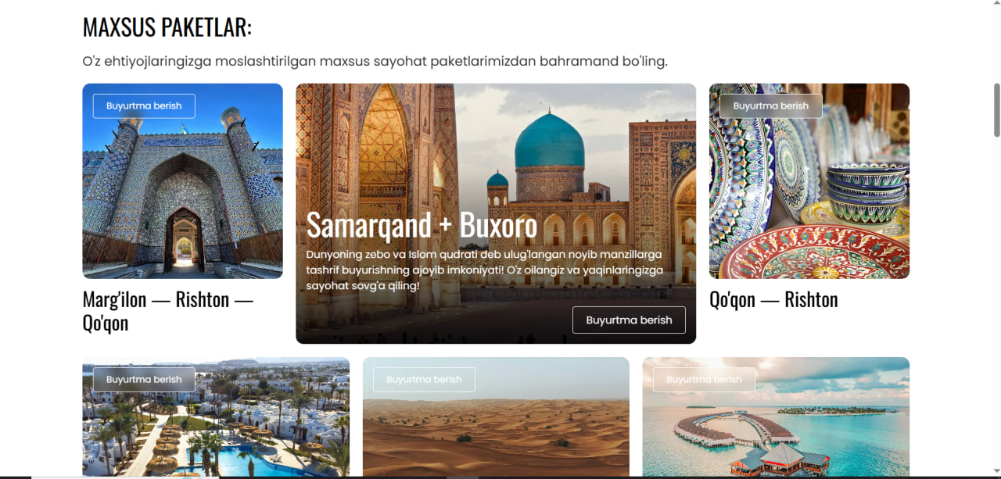Click the Samarqand + Buxoro heading

(x=422, y=225)
